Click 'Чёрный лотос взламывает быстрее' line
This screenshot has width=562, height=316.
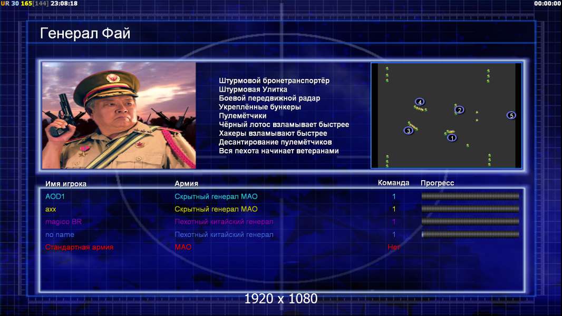click(284, 124)
